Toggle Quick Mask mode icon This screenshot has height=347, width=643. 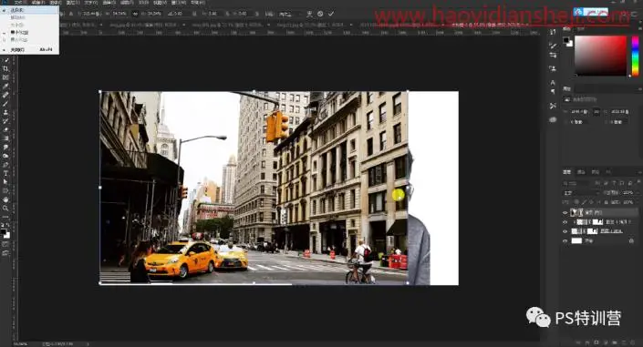click(5, 244)
